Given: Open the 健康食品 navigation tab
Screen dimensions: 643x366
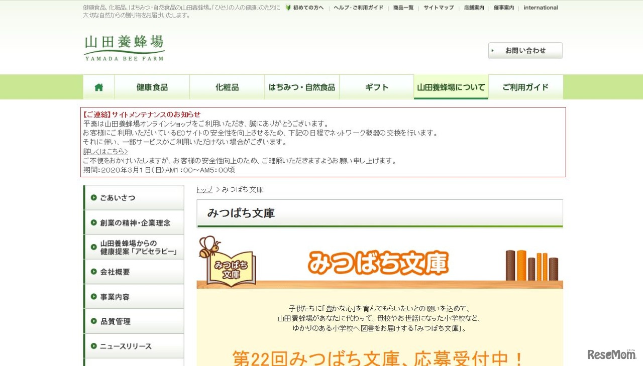Looking at the screenshot, I should (152, 87).
